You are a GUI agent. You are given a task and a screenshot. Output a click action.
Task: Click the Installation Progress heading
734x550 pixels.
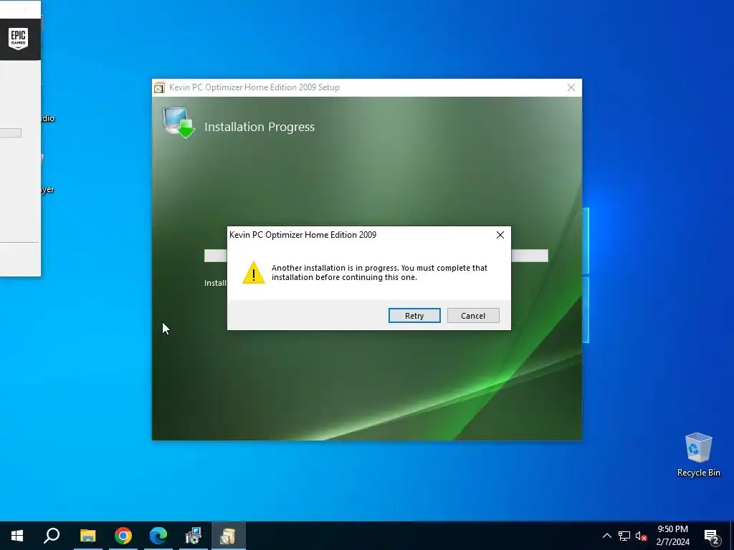(x=259, y=127)
